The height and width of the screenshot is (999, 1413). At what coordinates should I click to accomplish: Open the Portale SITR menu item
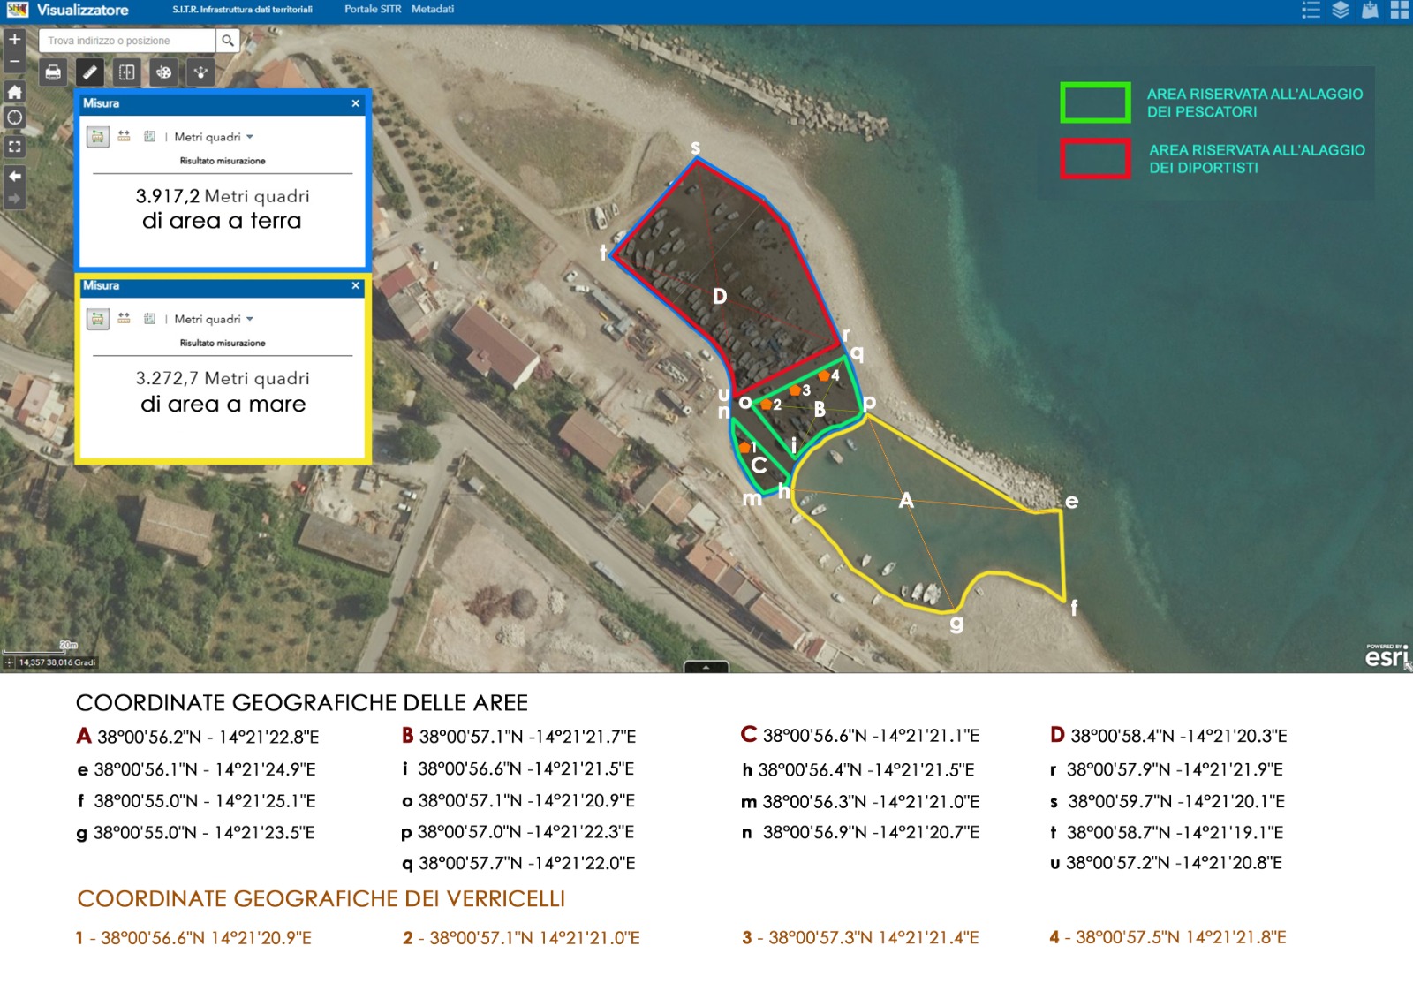point(372,9)
